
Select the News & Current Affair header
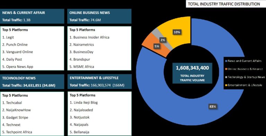click(24, 13)
